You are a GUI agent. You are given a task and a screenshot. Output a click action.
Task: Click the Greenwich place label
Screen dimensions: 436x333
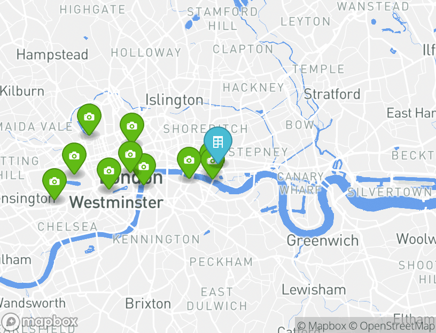coord(323,241)
